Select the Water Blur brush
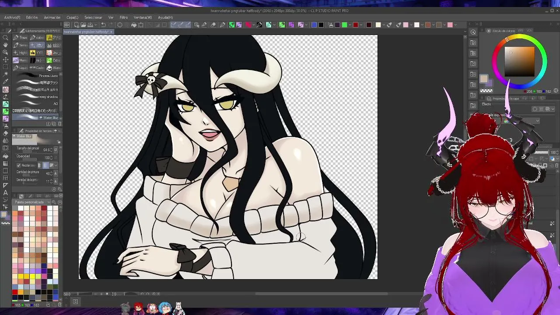The width and height of the screenshot is (560, 315). pos(36,118)
